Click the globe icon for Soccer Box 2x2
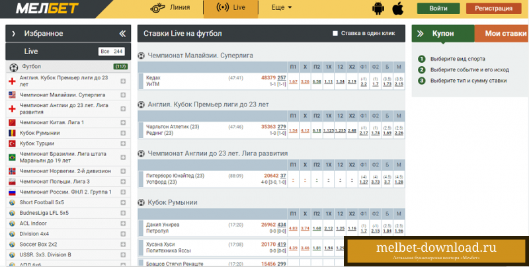 (12, 245)
